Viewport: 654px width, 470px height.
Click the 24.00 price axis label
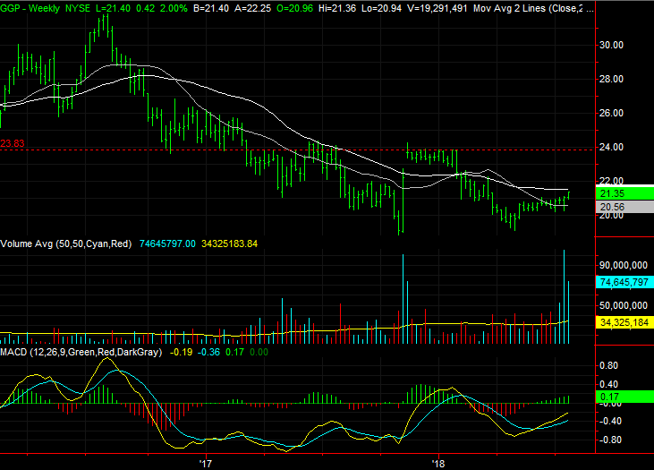pos(611,147)
